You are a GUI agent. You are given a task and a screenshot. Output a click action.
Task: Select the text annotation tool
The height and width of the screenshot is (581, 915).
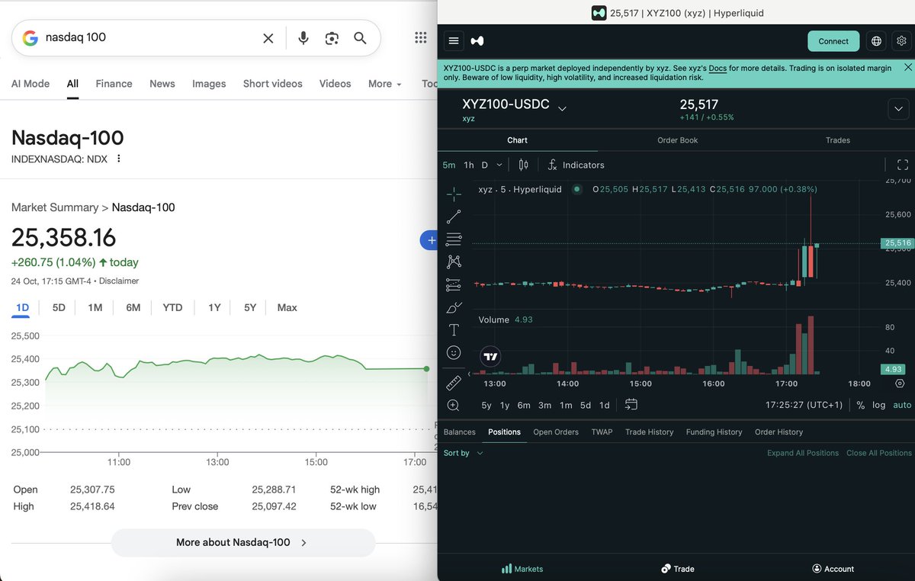click(x=454, y=330)
